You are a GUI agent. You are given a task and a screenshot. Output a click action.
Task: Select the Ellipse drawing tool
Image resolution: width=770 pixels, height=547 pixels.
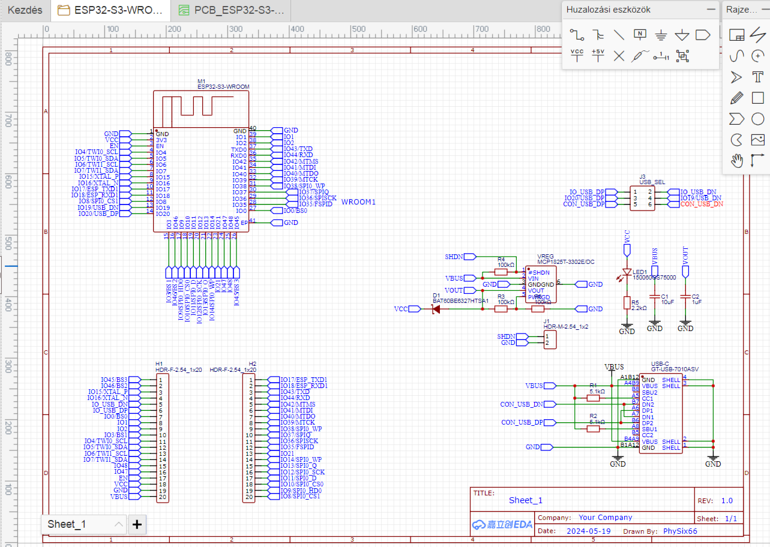coord(757,119)
